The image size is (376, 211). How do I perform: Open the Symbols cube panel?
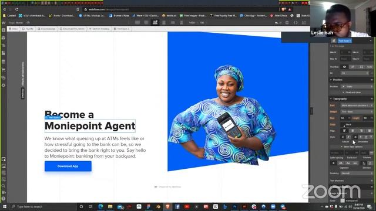4,38
